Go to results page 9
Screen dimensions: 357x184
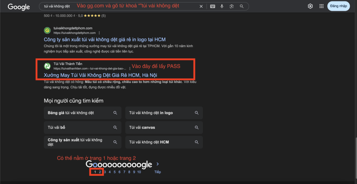[x=134, y=172]
